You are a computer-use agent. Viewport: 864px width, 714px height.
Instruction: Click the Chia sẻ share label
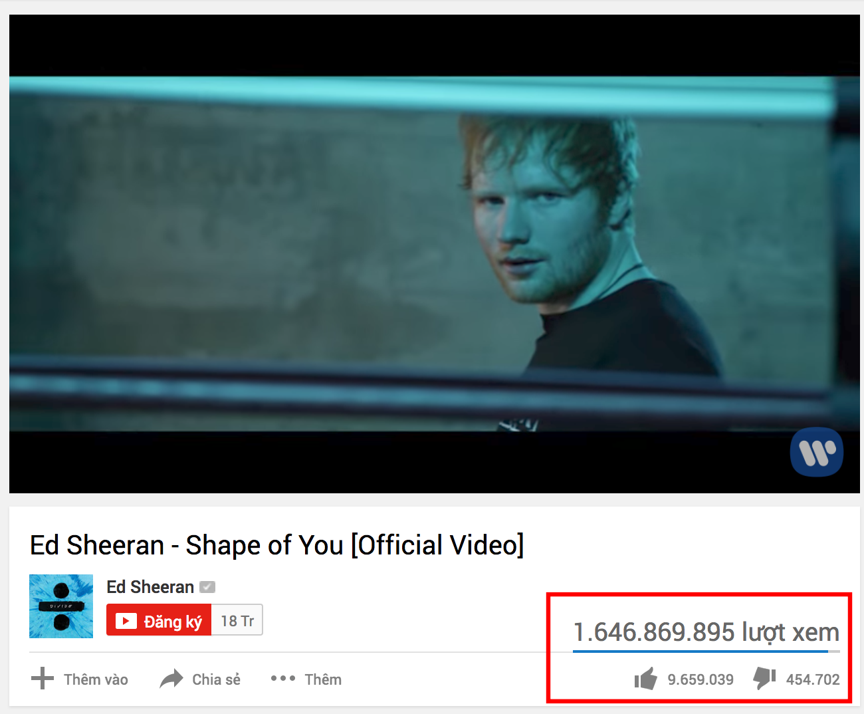(216, 679)
